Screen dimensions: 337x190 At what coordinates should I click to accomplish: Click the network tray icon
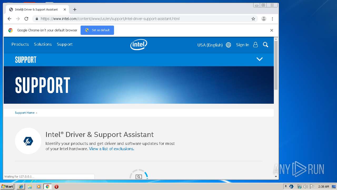(x=299, y=187)
